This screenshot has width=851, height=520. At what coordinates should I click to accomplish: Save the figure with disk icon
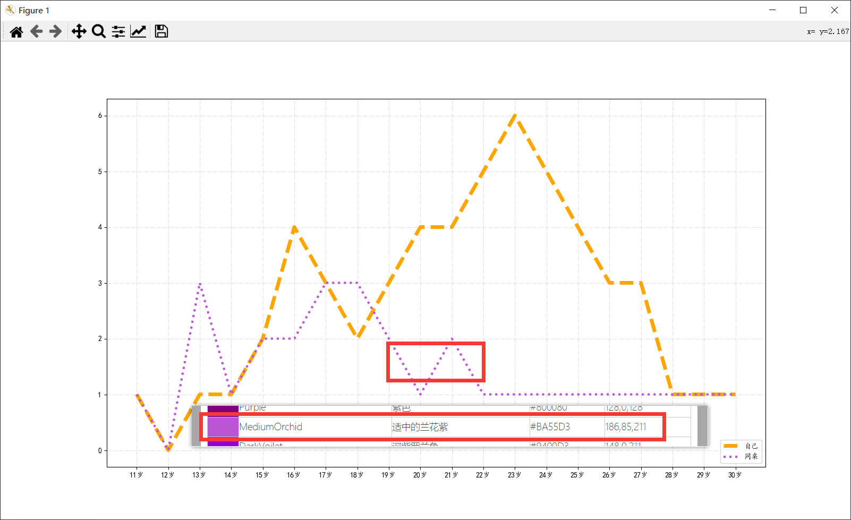161,32
